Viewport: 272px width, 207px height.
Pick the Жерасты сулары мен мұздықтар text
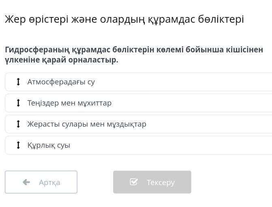point(87,124)
